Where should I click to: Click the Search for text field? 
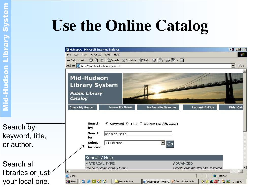point(138,134)
